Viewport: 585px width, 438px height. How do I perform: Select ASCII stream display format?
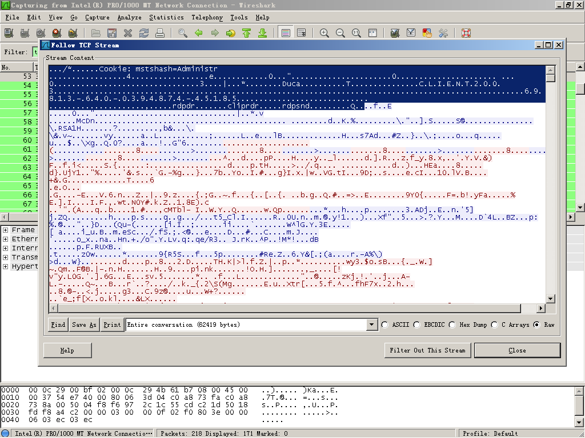coord(384,325)
